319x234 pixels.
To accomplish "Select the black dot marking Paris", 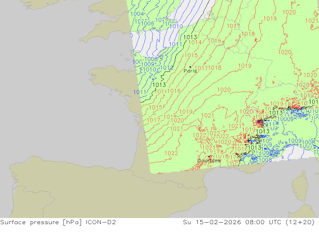I will click(x=190, y=67).
